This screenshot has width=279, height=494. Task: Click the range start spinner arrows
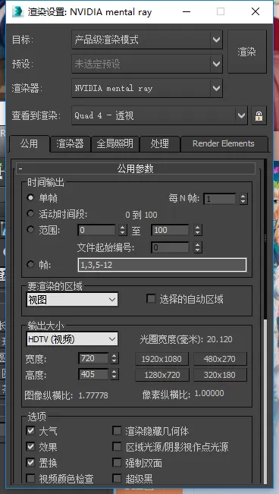(123, 230)
